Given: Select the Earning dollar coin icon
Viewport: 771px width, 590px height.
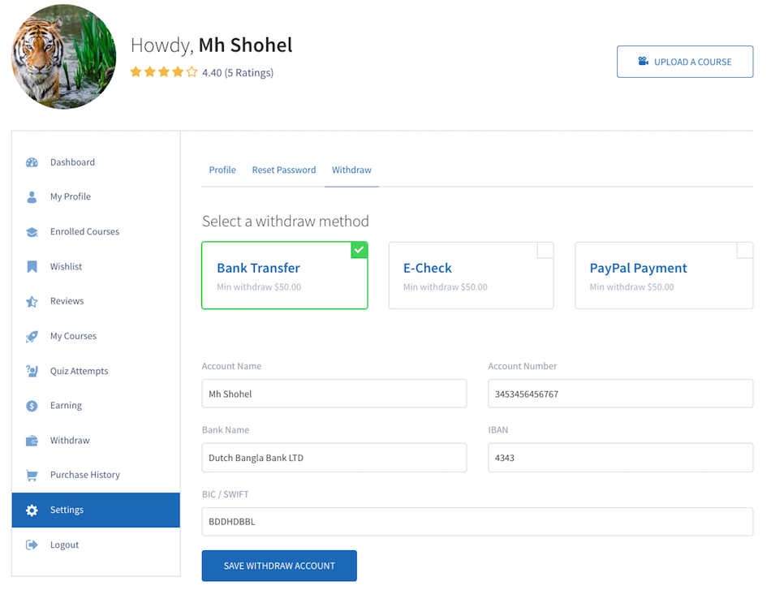Looking at the screenshot, I should [x=32, y=406].
